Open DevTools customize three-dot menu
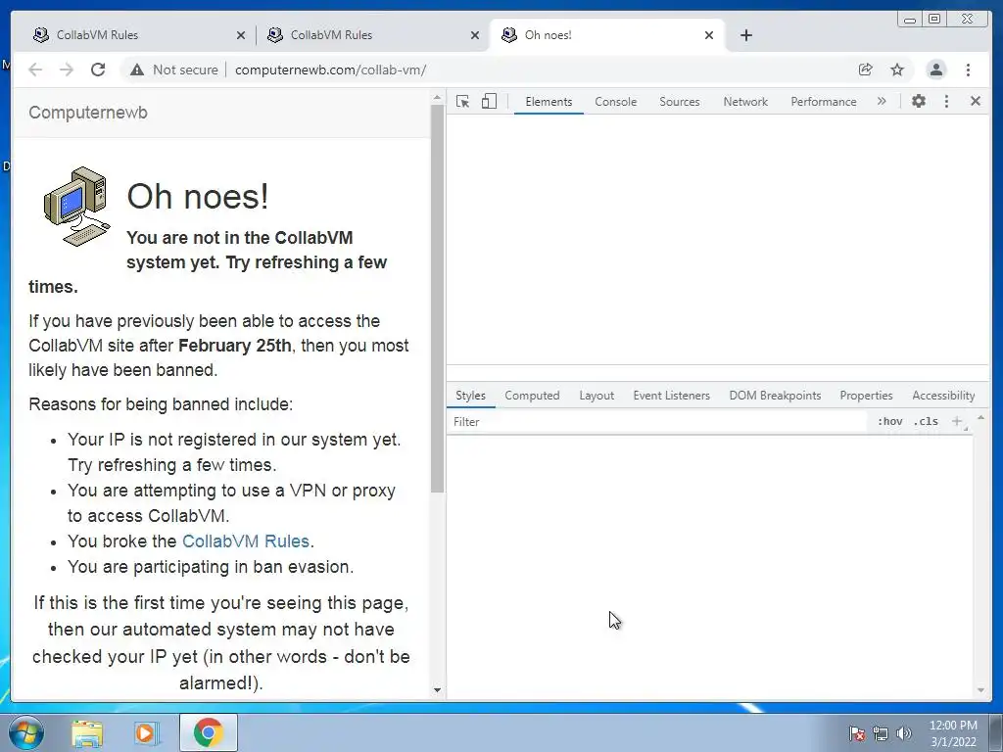The width and height of the screenshot is (1003, 752). click(x=947, y=101)
